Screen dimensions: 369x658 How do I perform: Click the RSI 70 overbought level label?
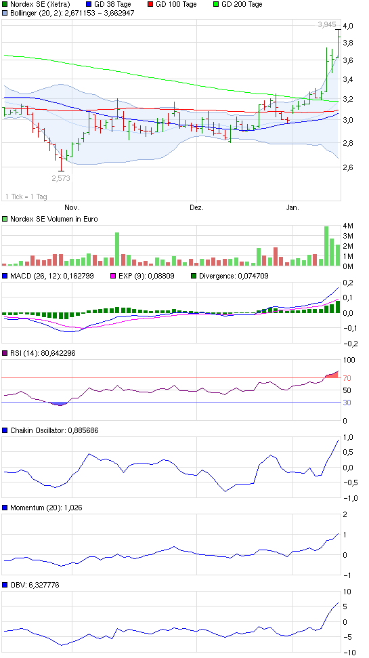pyautogui.click(x=347, y=378)
